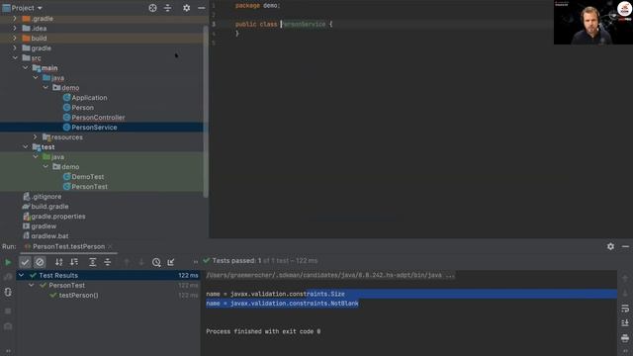Hide the Project tool window
633x356 pixels.
201,8
